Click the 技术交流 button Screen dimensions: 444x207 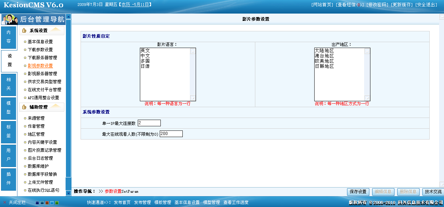coord(433,192)
